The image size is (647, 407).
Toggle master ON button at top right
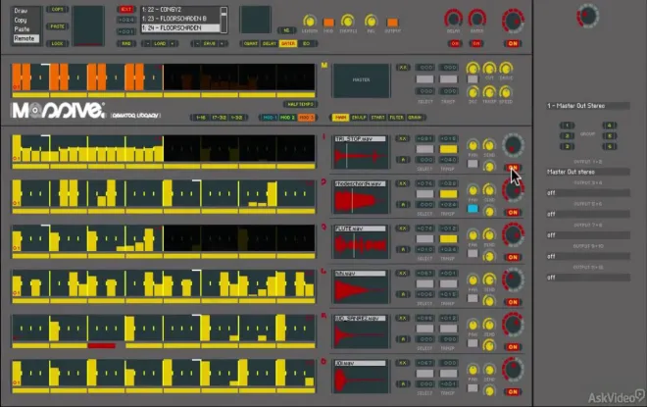tap(513, 43)
